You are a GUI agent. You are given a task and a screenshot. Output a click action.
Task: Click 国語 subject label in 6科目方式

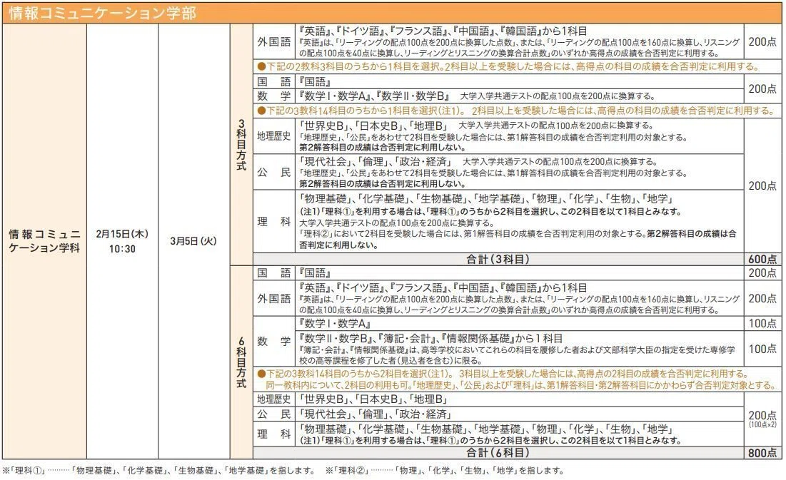(273, 272)
